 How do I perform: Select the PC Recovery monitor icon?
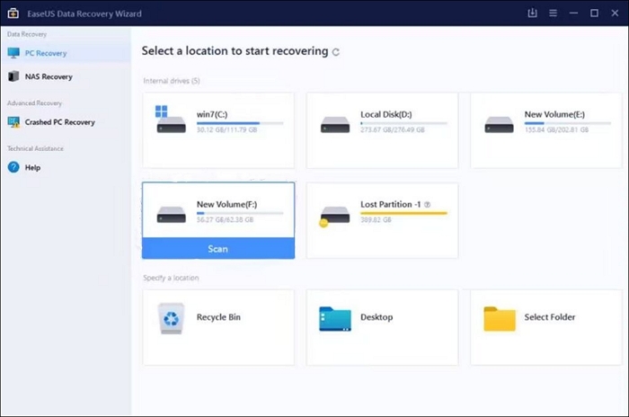[x=13, y=53]
